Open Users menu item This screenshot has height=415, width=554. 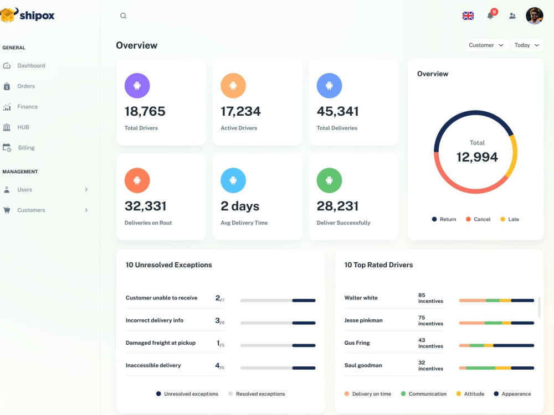tap(25, 189)
